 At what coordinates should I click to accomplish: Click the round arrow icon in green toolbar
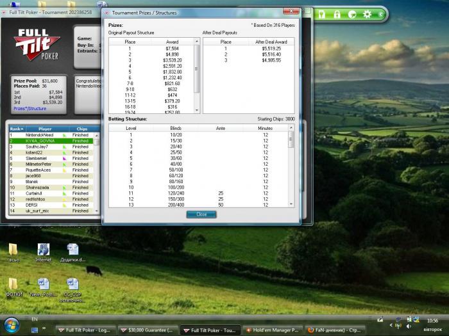[352, 14]
